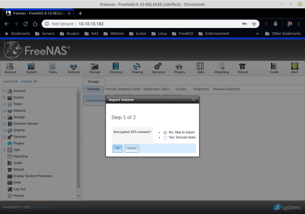305x214 pixels.
Task: Open the NAS bookmarks folder
Action: tap(91, 34)
